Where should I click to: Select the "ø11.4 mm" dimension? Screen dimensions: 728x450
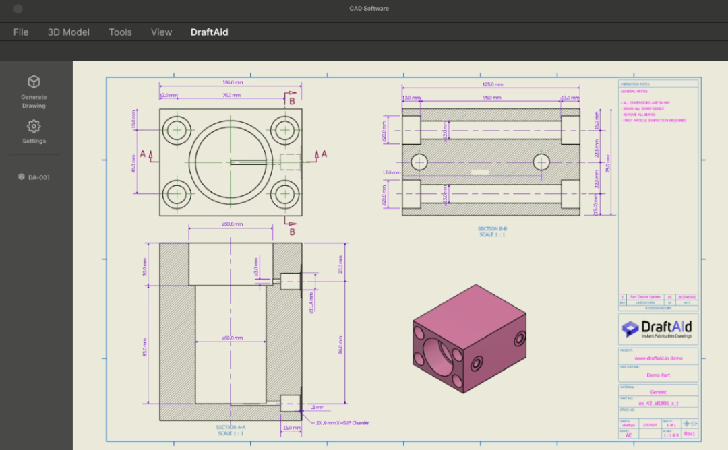pyautogui.click(x=311, y=302)
